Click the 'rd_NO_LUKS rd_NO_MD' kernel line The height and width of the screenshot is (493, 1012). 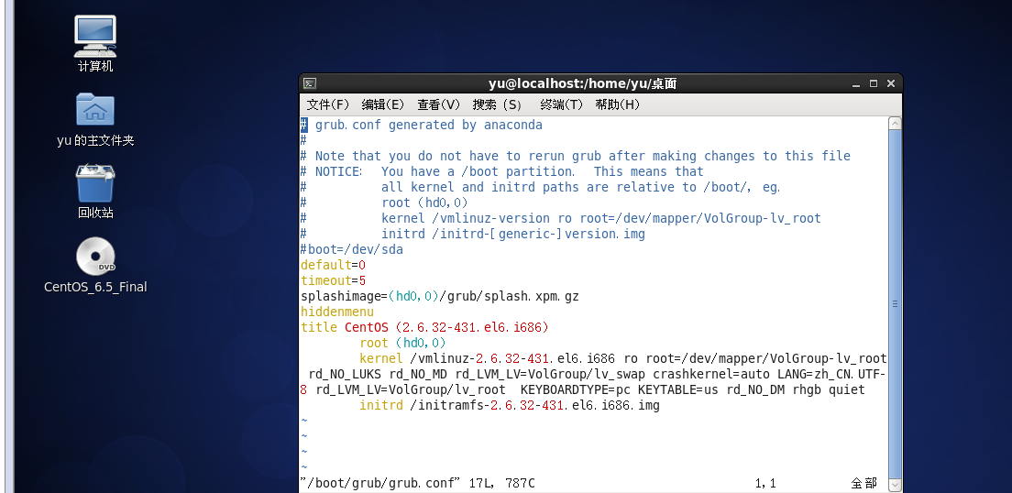click(597, 374)
